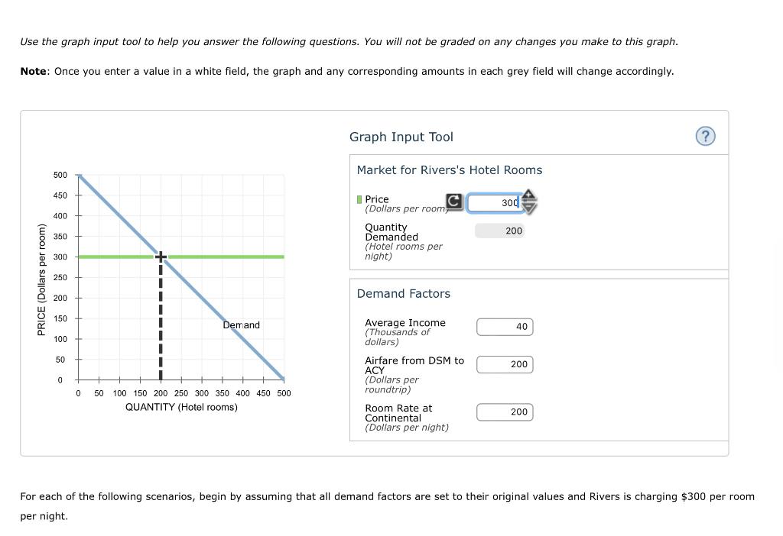The width and height of the screenshot is (783, 536).
Task: Click the Market for Rivers's Hotel Rooms title
Action: (449, 170)
